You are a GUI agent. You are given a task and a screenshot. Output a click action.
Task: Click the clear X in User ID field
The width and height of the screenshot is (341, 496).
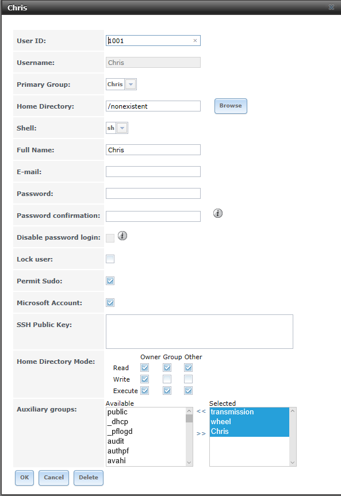point(195,40)
